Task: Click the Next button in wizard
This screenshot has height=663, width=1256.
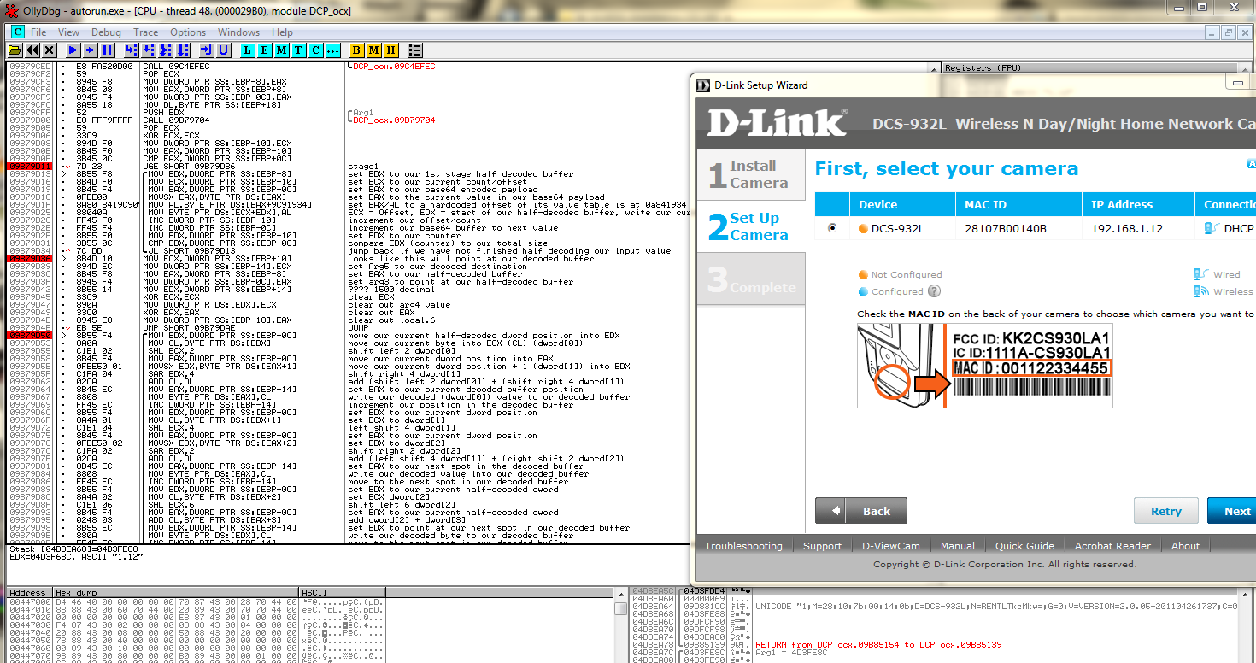Action: click(1232, 511)
